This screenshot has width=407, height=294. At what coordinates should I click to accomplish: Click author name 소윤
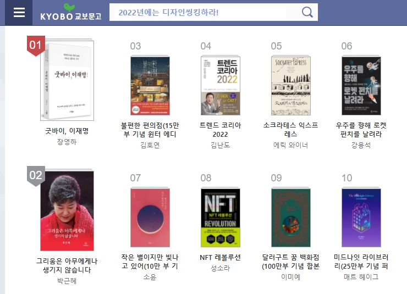click(150, 277)
